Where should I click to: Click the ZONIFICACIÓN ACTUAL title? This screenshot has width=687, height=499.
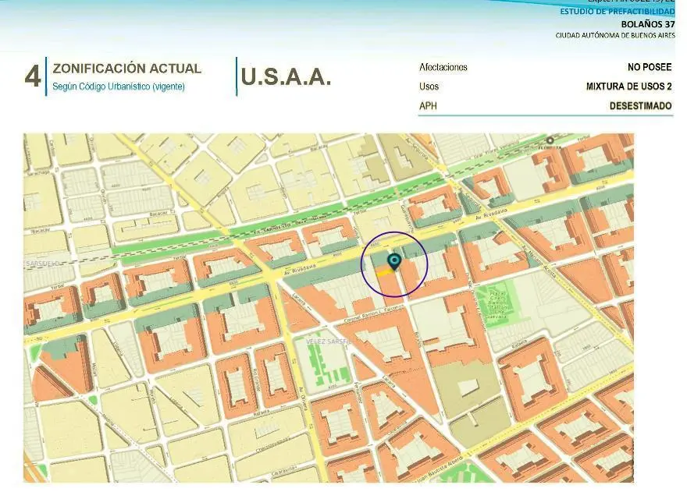(126, 69)
